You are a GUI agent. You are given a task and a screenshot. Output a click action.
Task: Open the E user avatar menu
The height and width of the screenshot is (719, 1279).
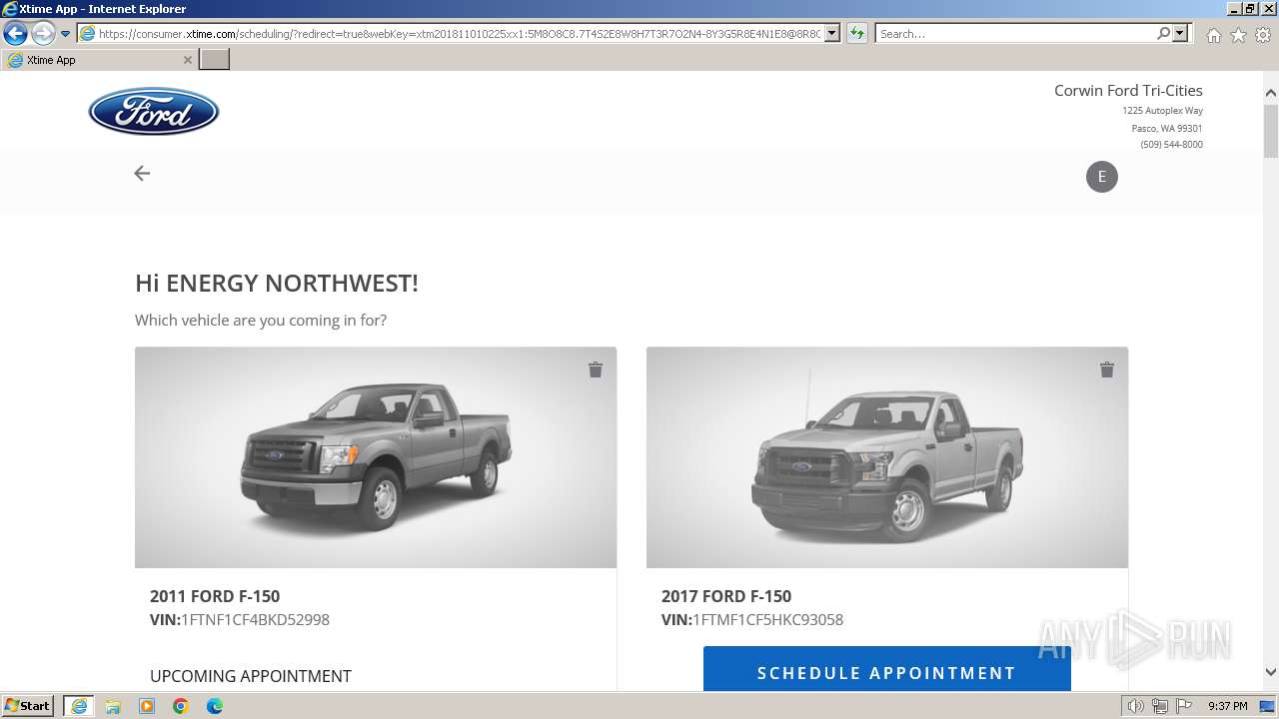(1102, 177)
